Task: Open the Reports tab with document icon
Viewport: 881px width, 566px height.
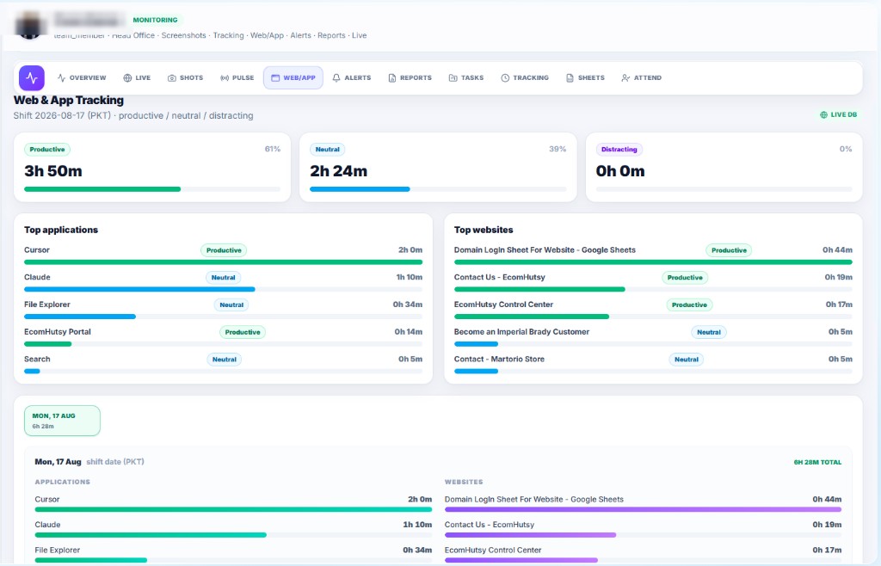Action: click(410, 77)
